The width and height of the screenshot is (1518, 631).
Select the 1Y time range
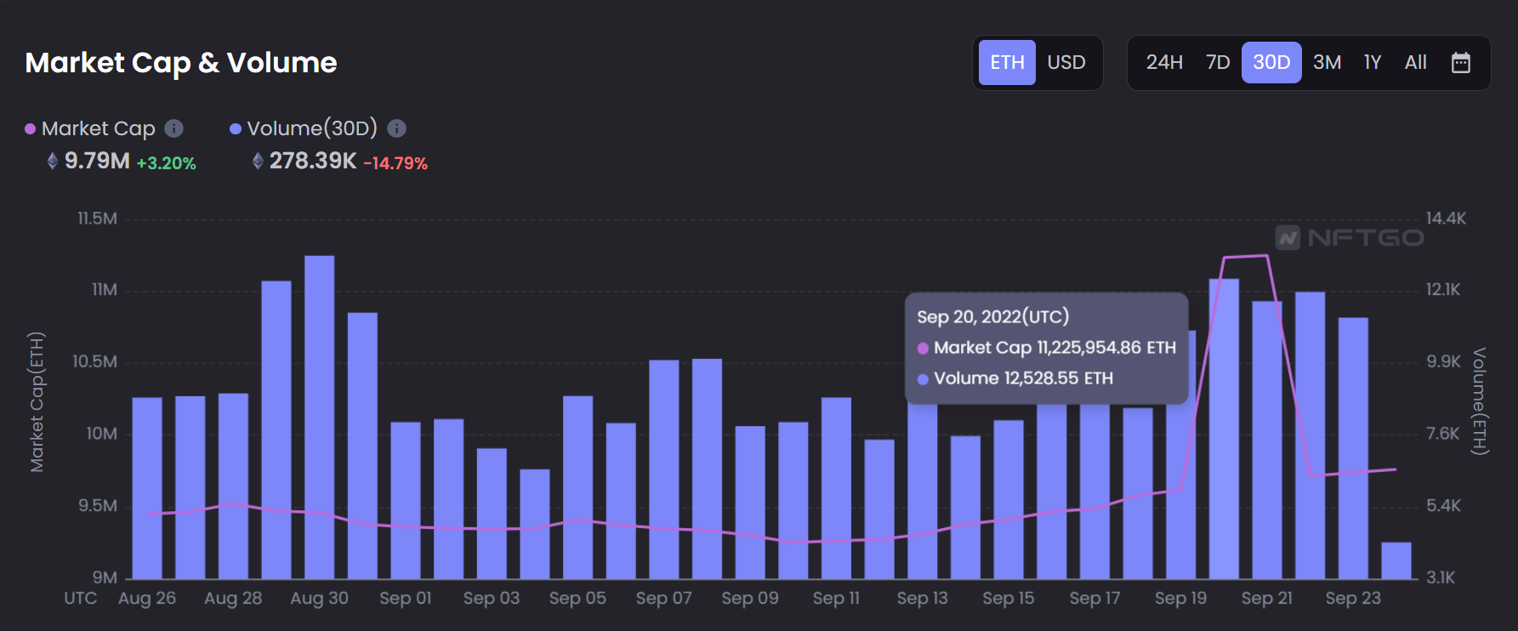click(1372, 62)
